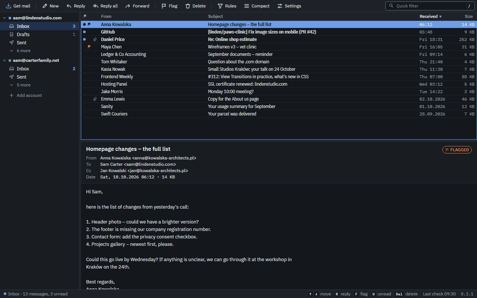Screen dimensions: 477x298
Task: Click the FLAGGED badge in the preview header
Action: [x=457, y=150]
